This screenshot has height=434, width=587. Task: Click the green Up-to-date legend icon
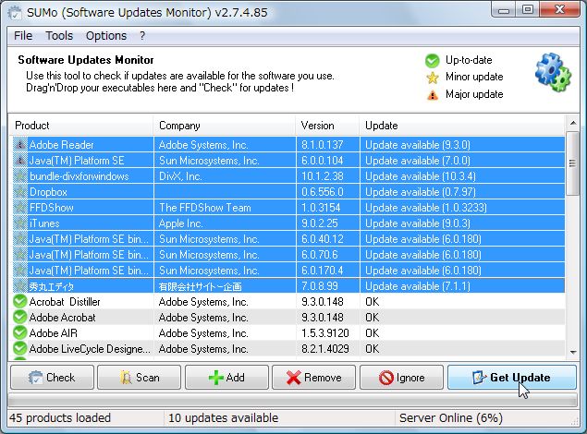tap(432, 61)
